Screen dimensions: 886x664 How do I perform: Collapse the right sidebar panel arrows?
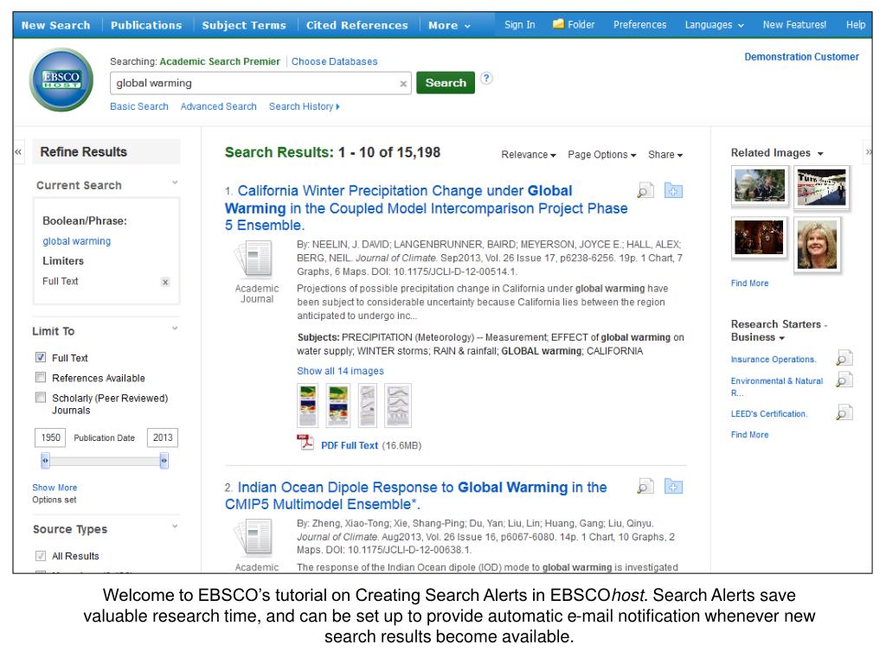(x=869, y=151)
